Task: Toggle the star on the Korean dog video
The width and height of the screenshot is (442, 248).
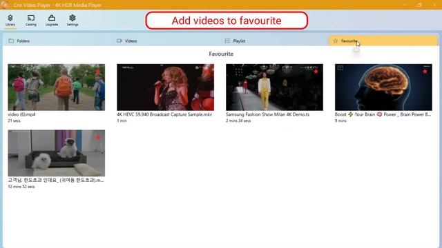Action: [97, 137]
